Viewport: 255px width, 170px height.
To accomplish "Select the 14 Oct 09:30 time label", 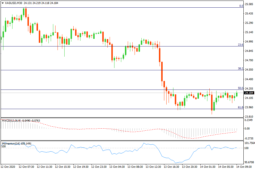I will pyautogui.click(x=244, y=167).
